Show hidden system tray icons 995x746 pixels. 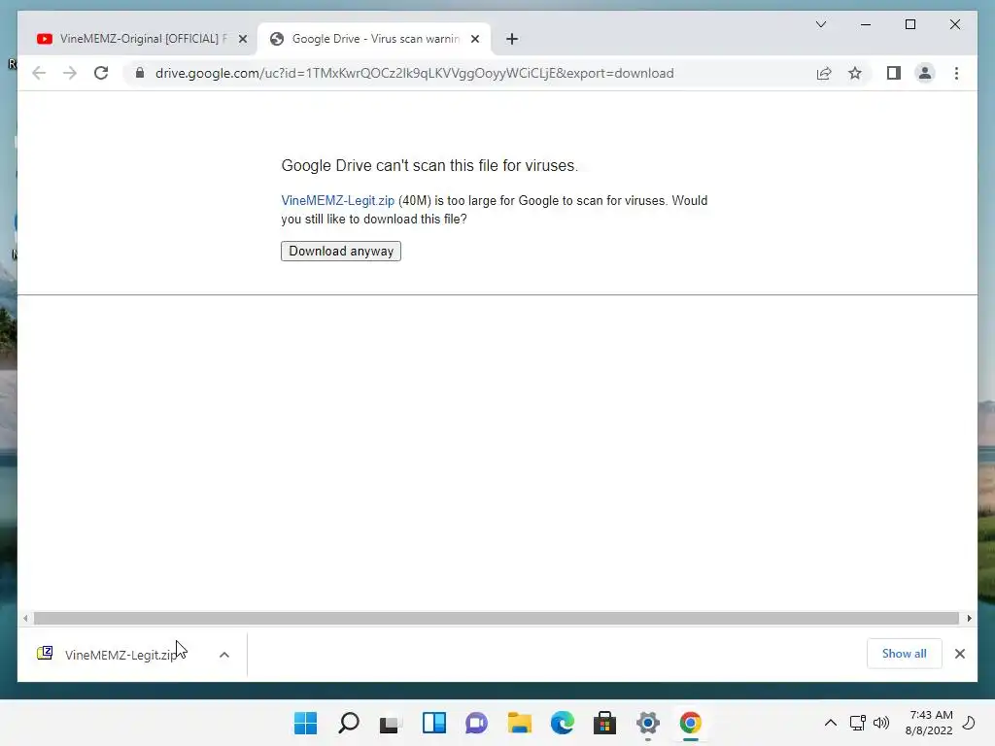click(830, 723)
